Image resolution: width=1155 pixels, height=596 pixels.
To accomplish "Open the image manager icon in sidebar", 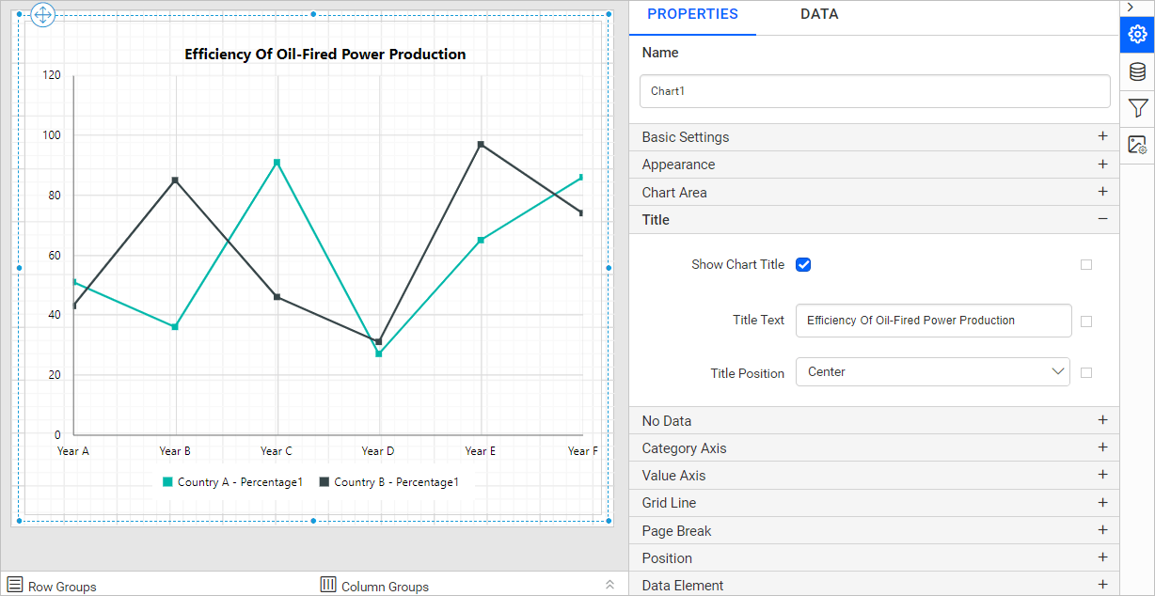I will [1137, 145].
